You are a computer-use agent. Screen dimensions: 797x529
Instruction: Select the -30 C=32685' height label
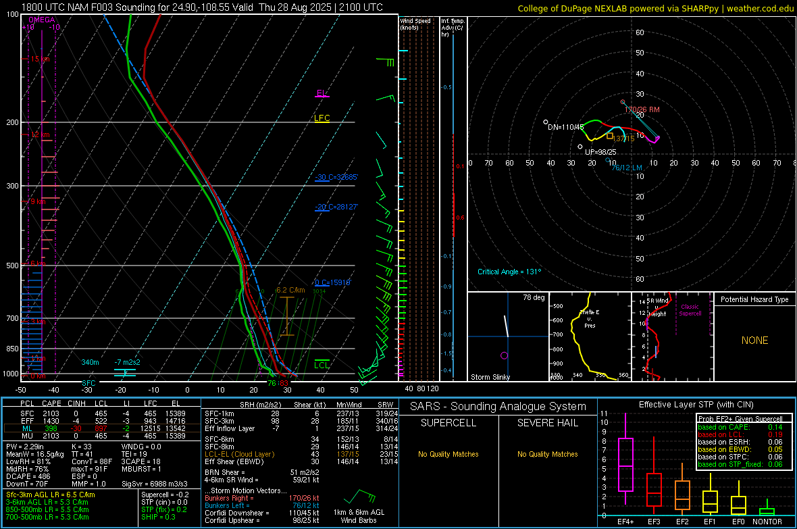pyautogui.click(x=336, y=177)
